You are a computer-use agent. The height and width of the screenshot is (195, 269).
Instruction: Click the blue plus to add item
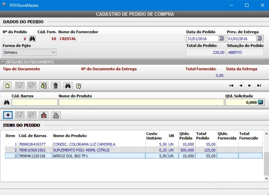pos(8,115)
